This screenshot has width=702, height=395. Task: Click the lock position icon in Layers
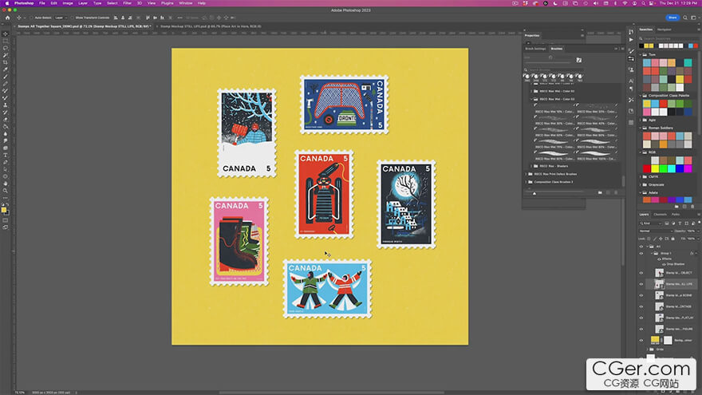click(x=661, y=239)
